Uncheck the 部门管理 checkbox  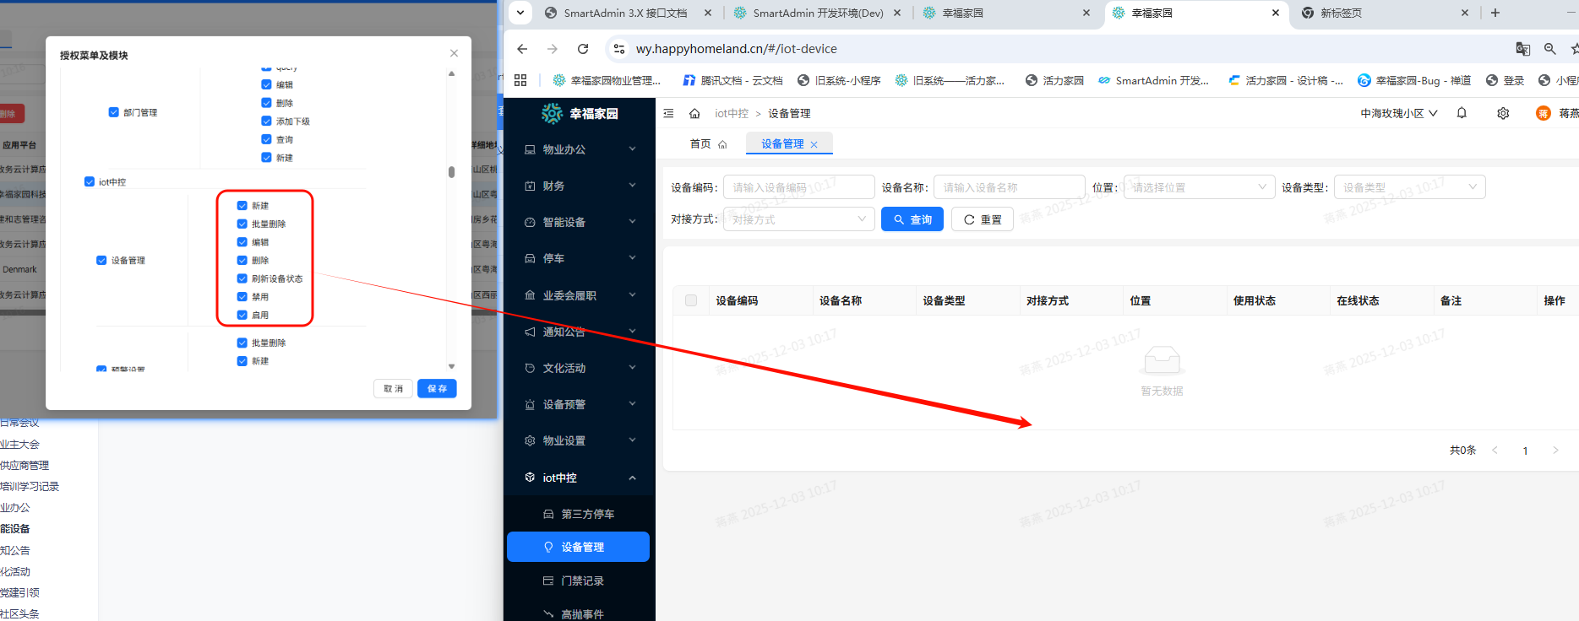113,112
